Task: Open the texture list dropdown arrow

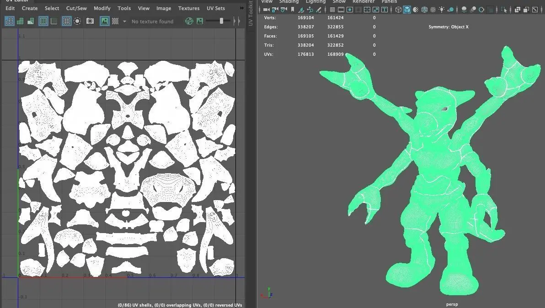Action: click(124, 21)
